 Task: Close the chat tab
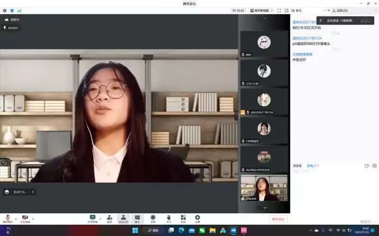pos(329,10)
